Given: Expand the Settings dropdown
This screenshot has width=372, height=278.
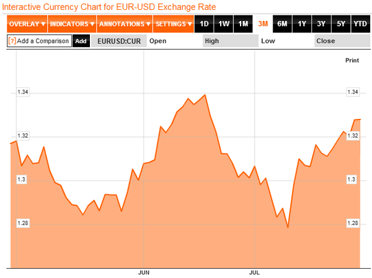Looking at the screenshot, I should [x=174, y=24].
